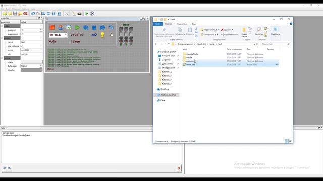323x181 pixels.
Task: Click the green run arrow in toolbar
Action: coord(87,14)
